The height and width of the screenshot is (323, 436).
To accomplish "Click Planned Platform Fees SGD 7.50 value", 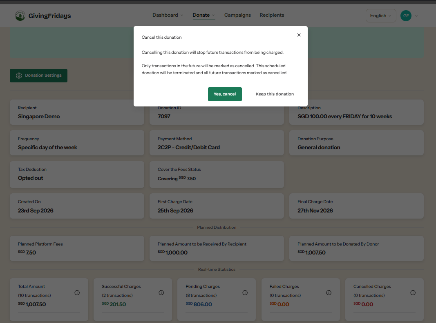I will tap(27, 252).
